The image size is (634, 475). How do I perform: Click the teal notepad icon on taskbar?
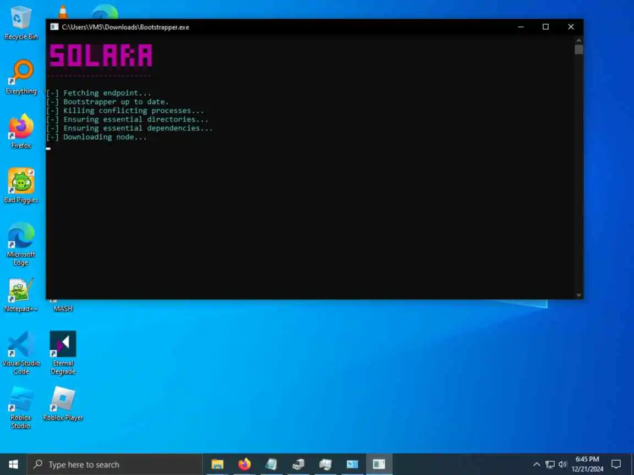pos(271,465)
